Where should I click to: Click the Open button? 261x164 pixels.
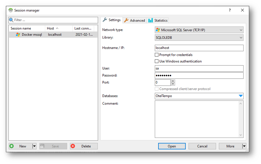(x=172, y=146)
